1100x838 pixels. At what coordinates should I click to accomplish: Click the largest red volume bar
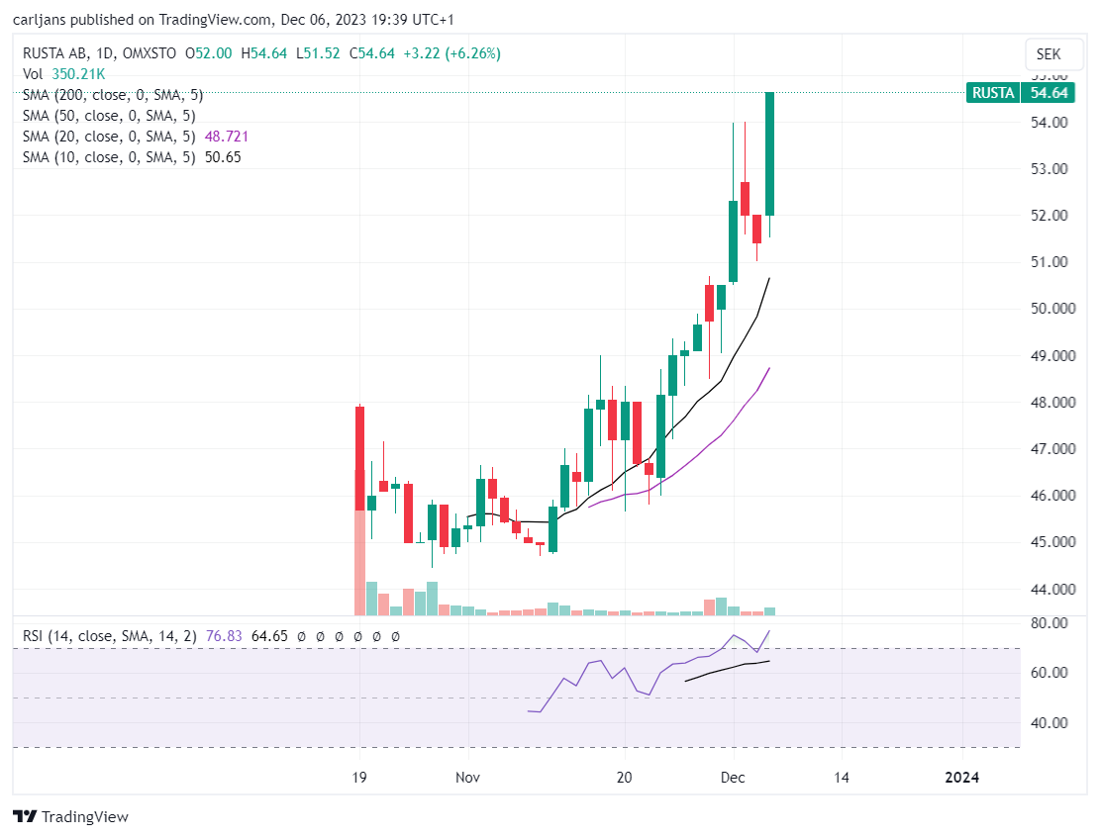(x=359, y=562)
